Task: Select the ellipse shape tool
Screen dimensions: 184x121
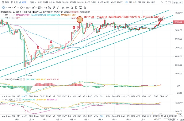Action: point(21,8)
